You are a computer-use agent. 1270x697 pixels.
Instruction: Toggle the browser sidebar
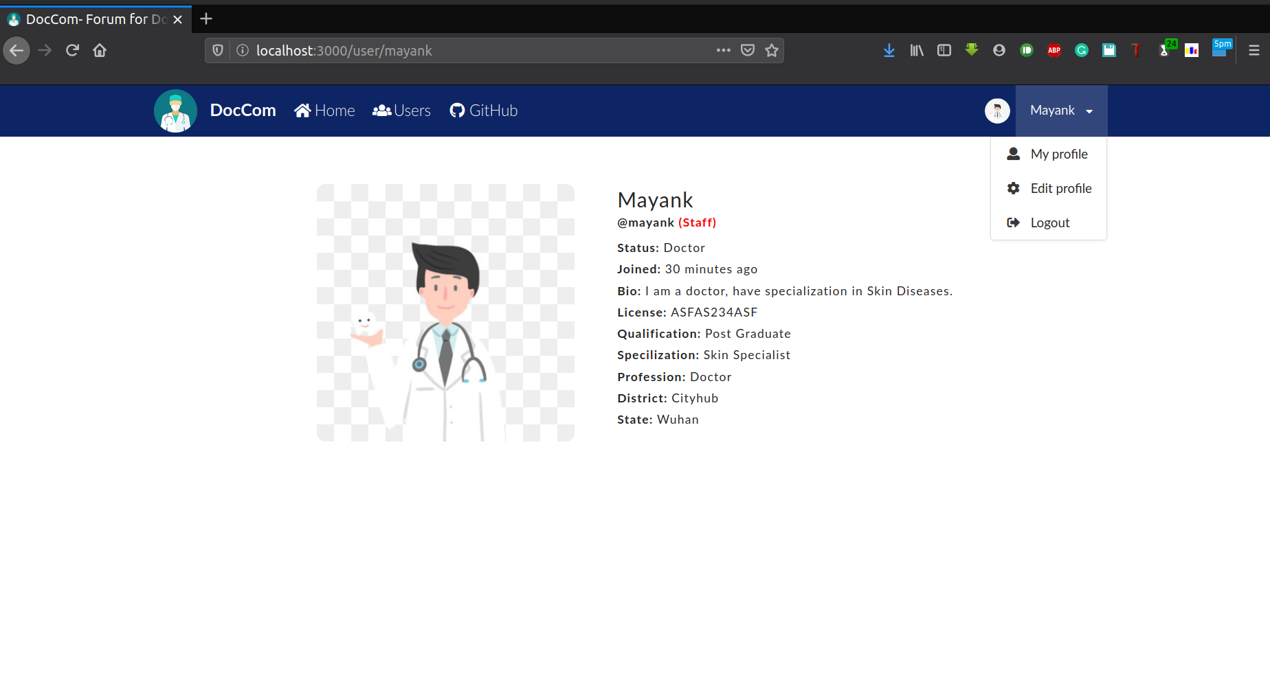pos(944,50)
